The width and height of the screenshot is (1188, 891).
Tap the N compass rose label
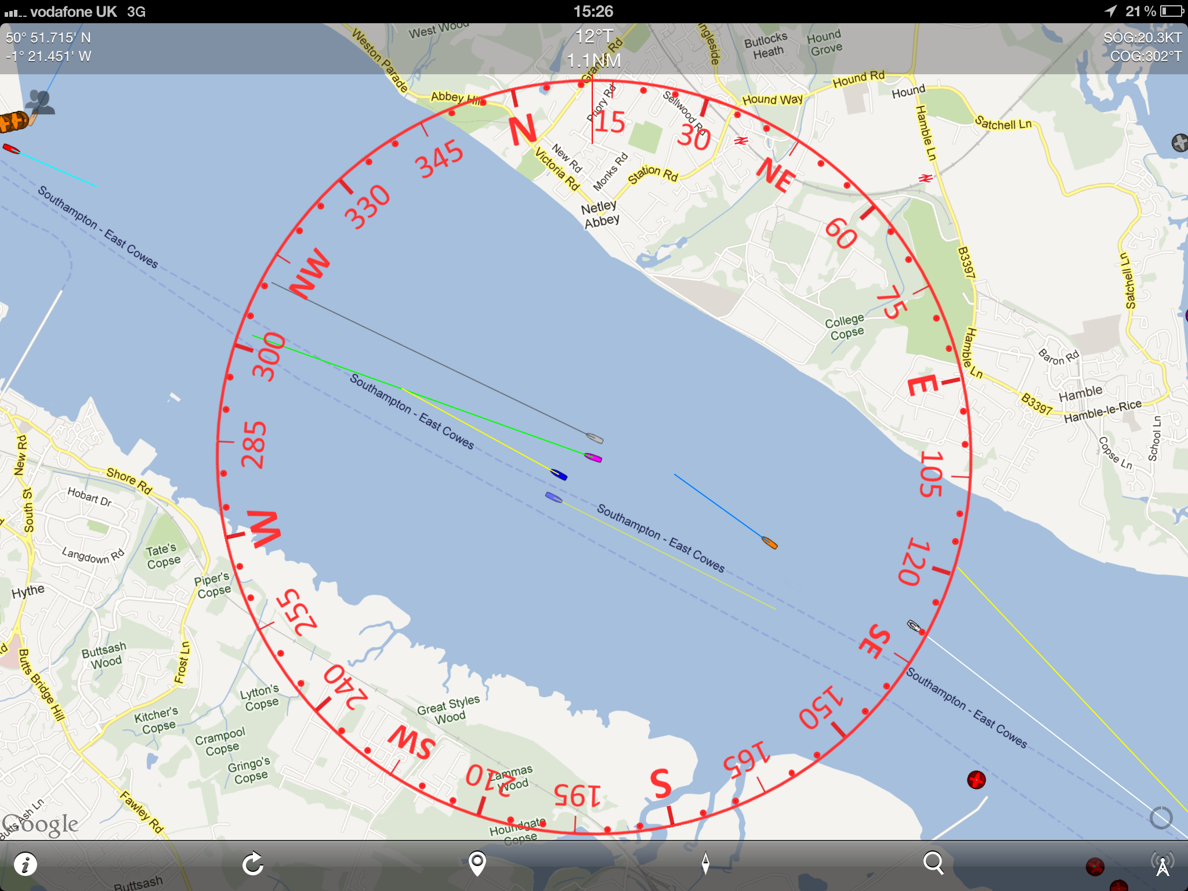(522, 130)
